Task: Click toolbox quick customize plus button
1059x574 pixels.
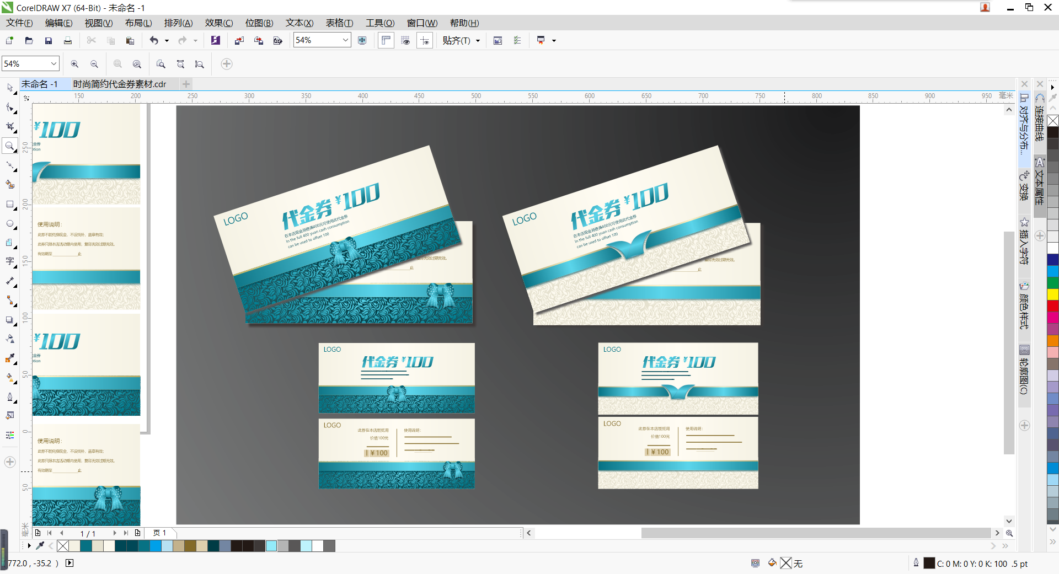Action: tap(10, 462)
